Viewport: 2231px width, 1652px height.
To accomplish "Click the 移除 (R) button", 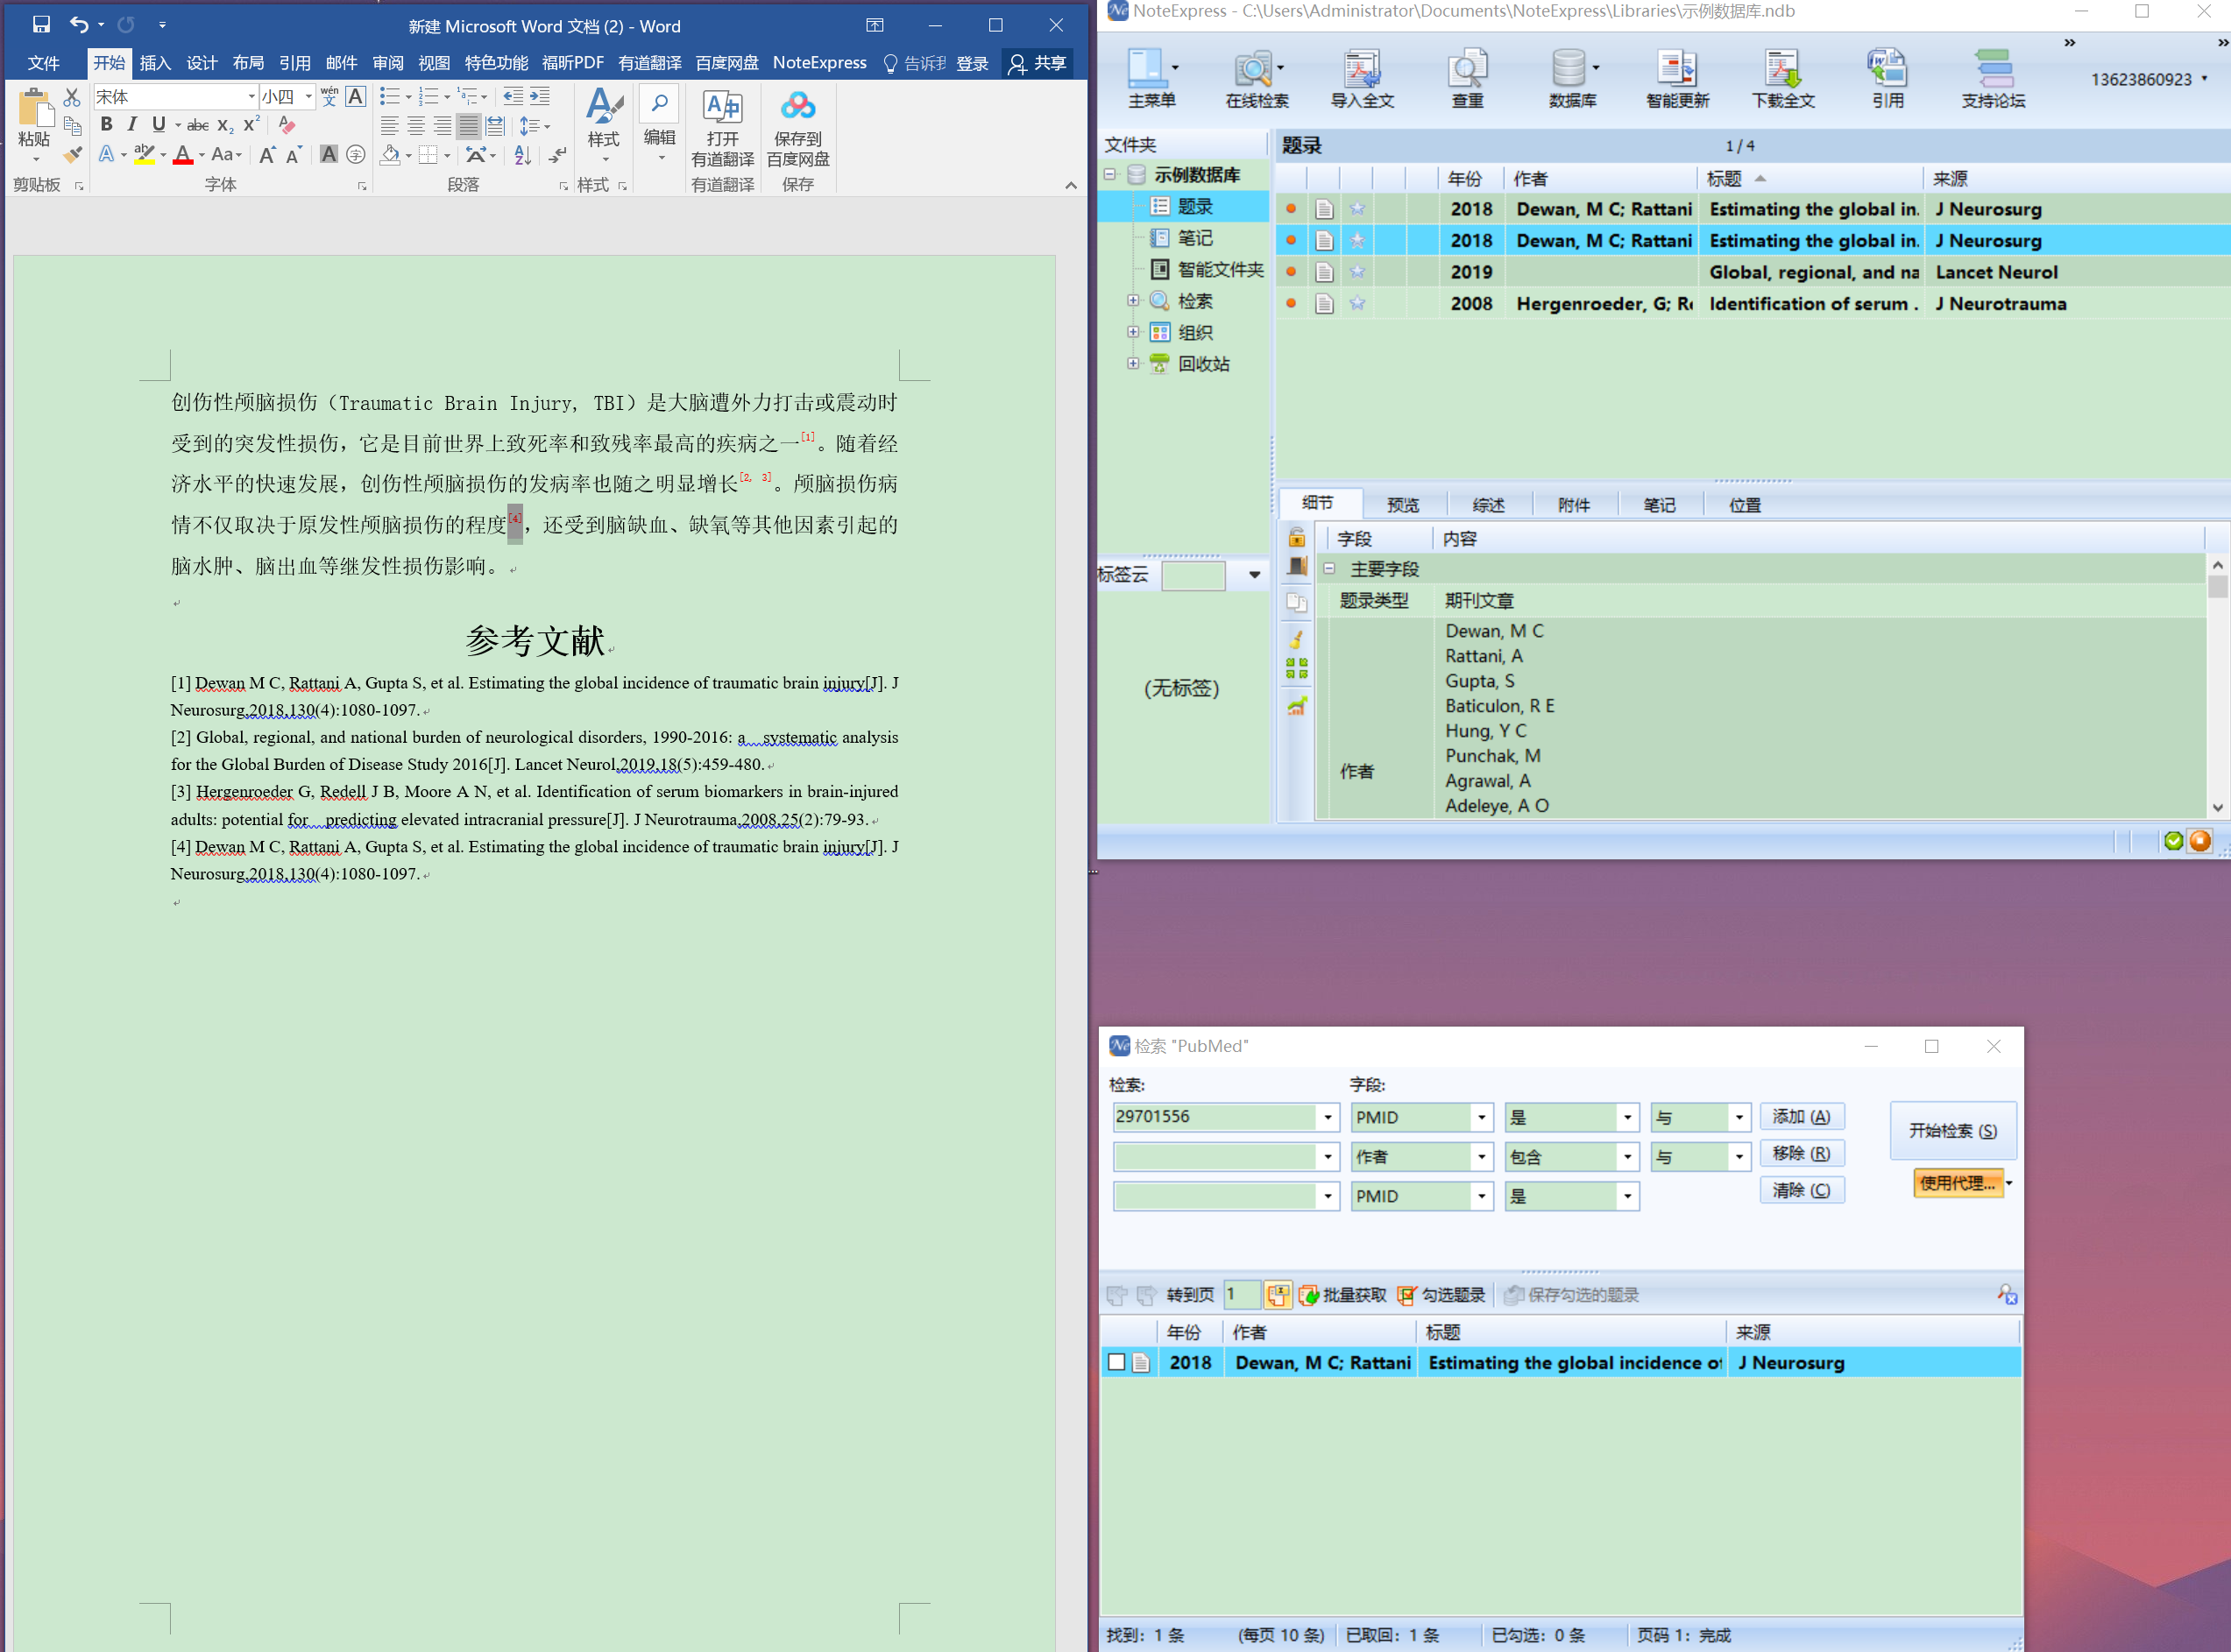I will tap(1801, 1154).
